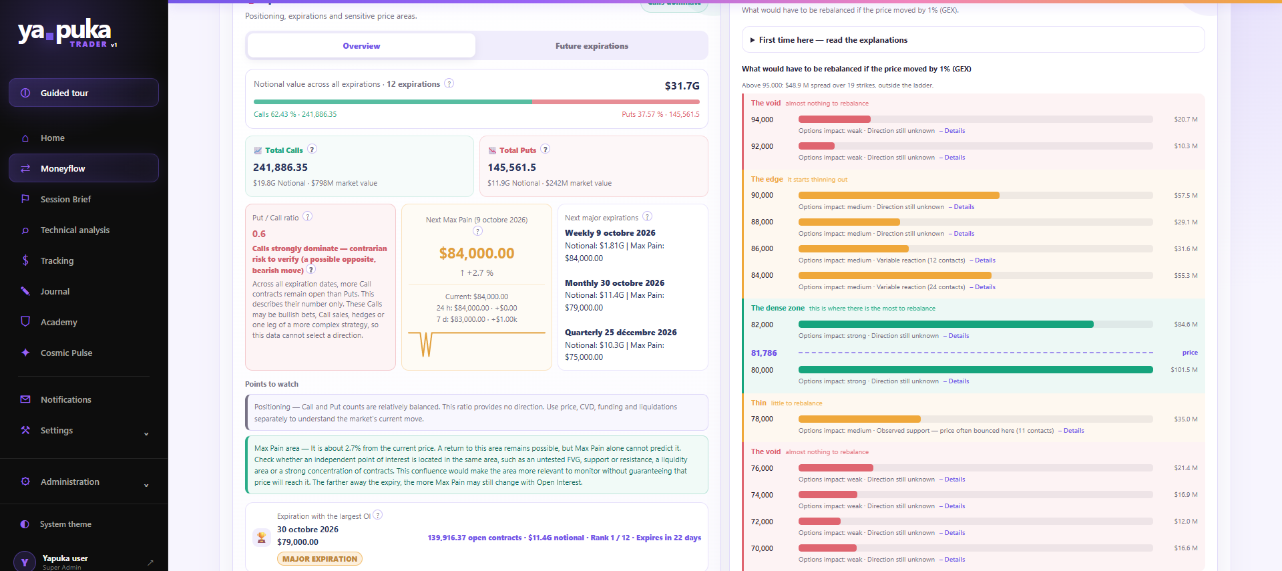The height and width of the screenshot is (571, 1282).
Task: Click the yapuka trader logo
Action: (67, 32)
